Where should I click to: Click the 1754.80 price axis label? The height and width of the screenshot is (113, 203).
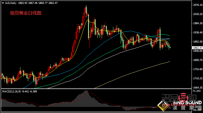pos(198,69)
